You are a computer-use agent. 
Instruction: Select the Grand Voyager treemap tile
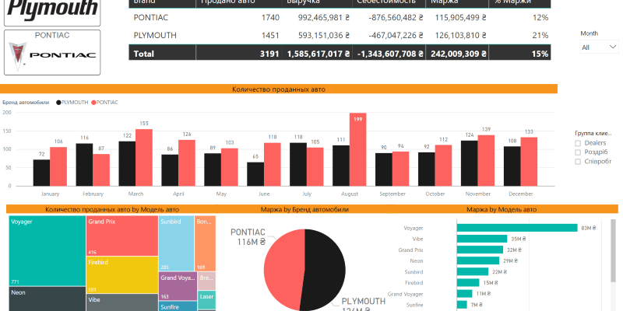[x=178, y=286]
